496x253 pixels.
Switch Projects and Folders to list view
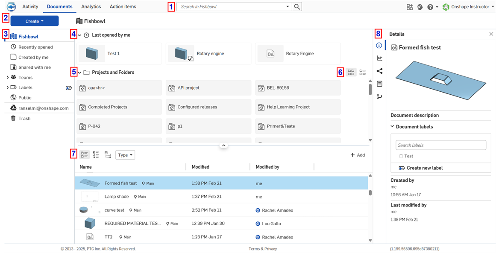coord(363,73)
